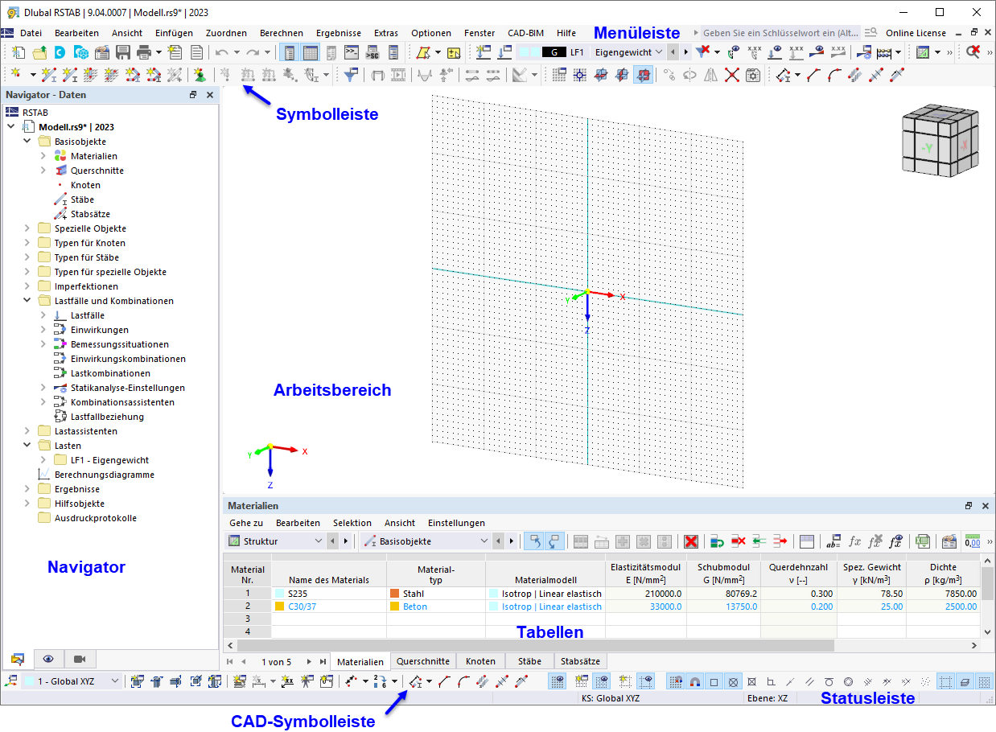Click the red X delete icon in toolbar
This screenshot has width=996, height=732.
click(x=731, y=75)
